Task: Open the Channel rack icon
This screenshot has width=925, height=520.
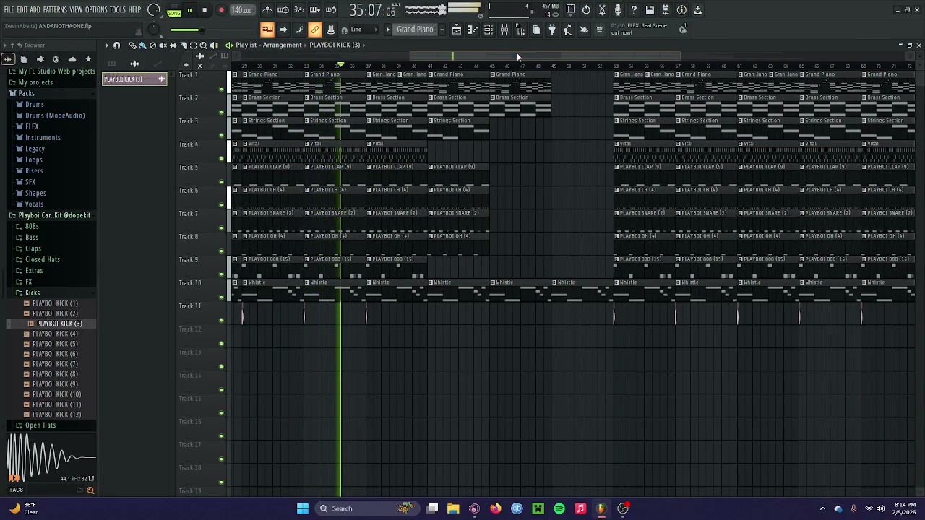Action: (489, 30)
